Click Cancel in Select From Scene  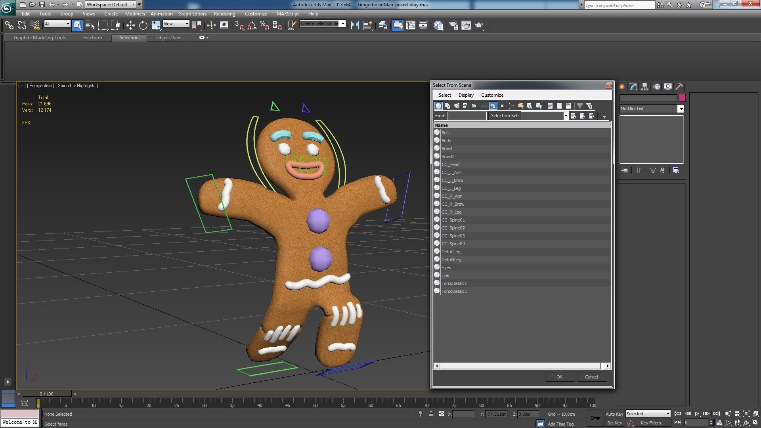point(591,377)
